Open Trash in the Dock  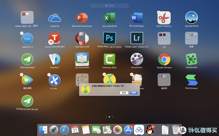[x=176, y=130]
